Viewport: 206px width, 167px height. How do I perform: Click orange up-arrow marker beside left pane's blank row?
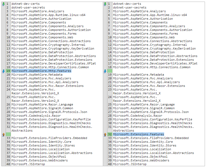pyautogui.click(x=3, y=135)
